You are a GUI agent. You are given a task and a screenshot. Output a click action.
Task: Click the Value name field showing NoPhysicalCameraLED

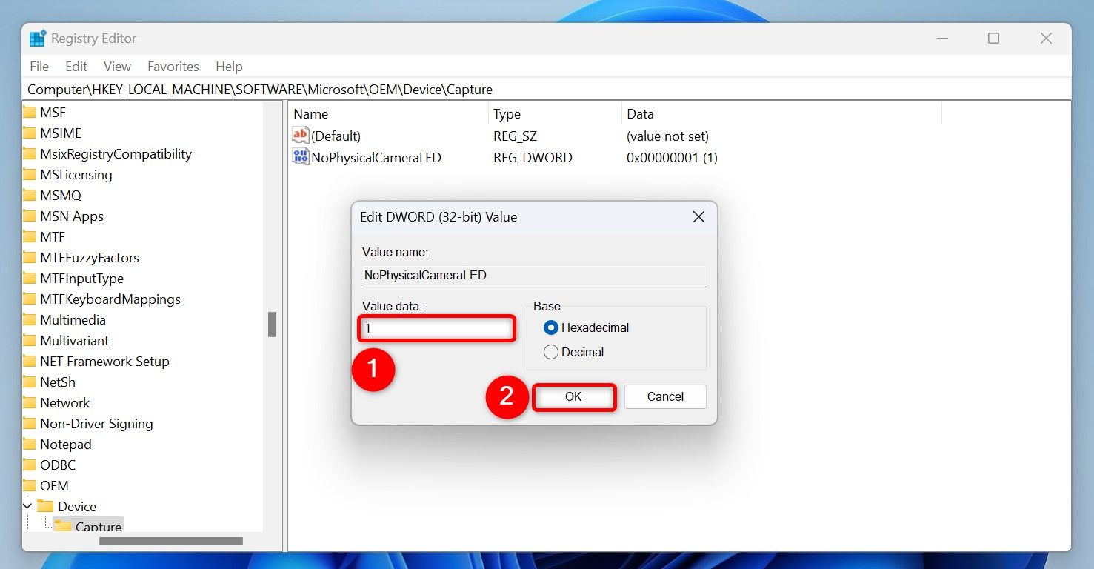click(534, 275)
